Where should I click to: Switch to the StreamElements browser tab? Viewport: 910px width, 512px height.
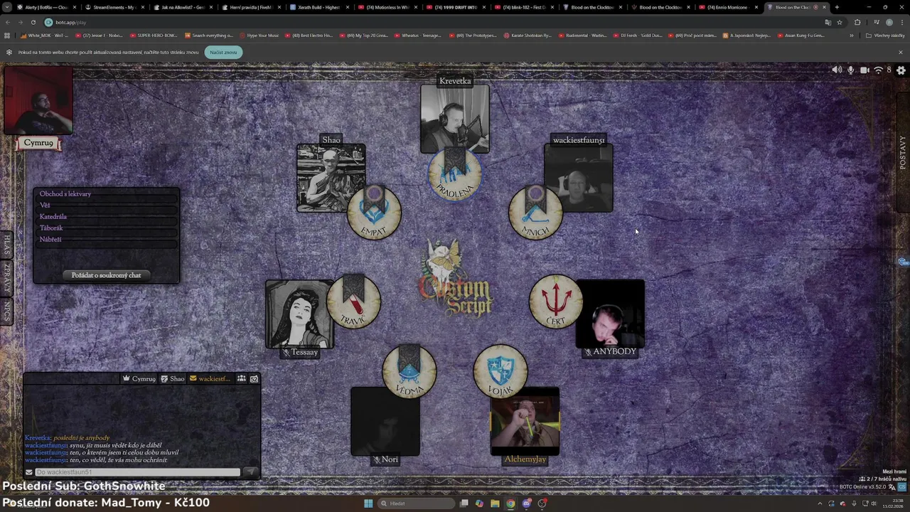pyautogui.click(x=114, y=7)
